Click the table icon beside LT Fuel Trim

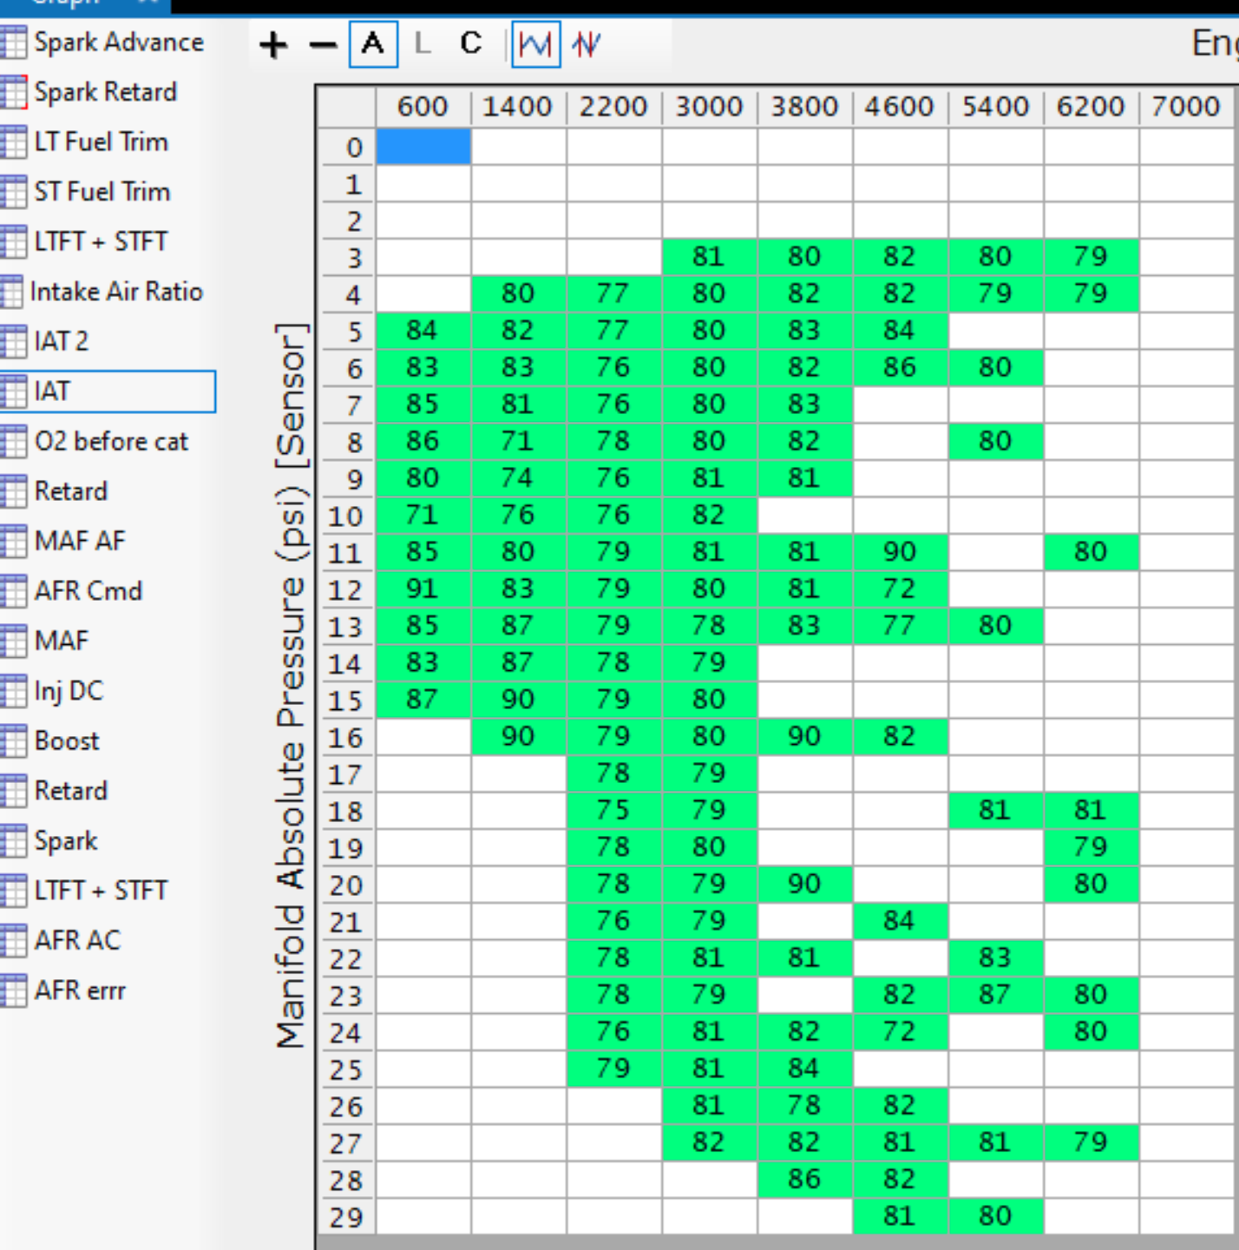[x=13, y=142]
